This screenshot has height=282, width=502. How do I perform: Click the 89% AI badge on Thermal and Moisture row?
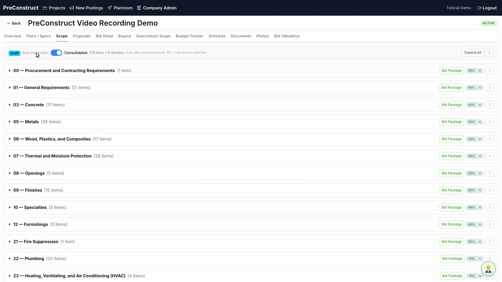[x=475, y=156]
